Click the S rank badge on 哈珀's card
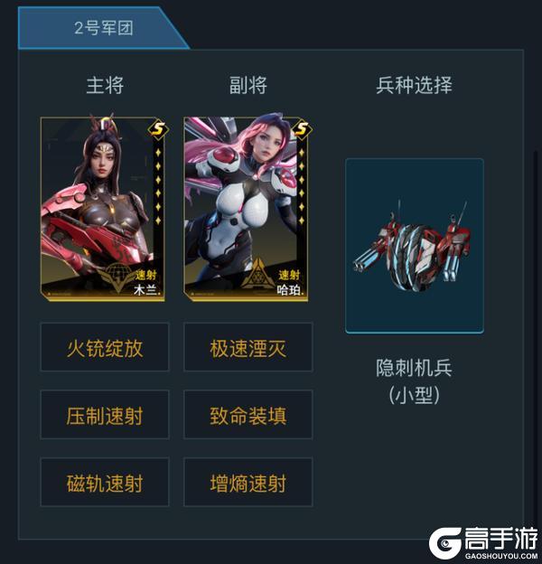542x564 pixels. 302,128
